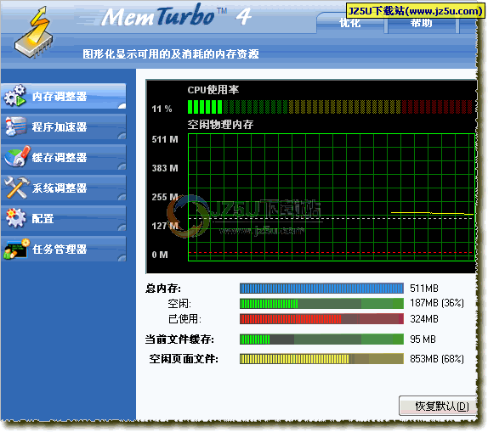Click the 853MB (68%) page file value
Viewport: 488px width, 432px height.
pyautogui.click(x=437, y=359)
